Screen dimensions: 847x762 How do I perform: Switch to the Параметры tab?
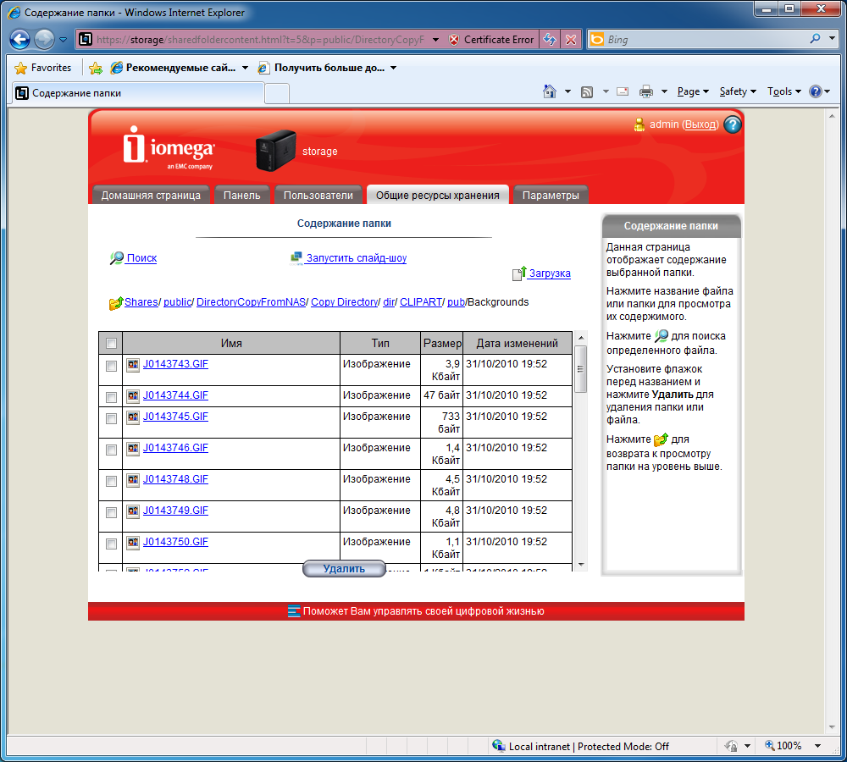coord(551,195)
